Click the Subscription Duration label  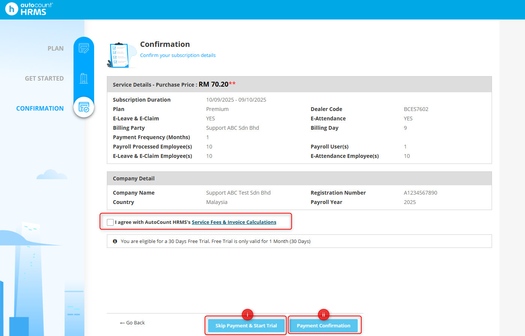click(x=142, y=100)
